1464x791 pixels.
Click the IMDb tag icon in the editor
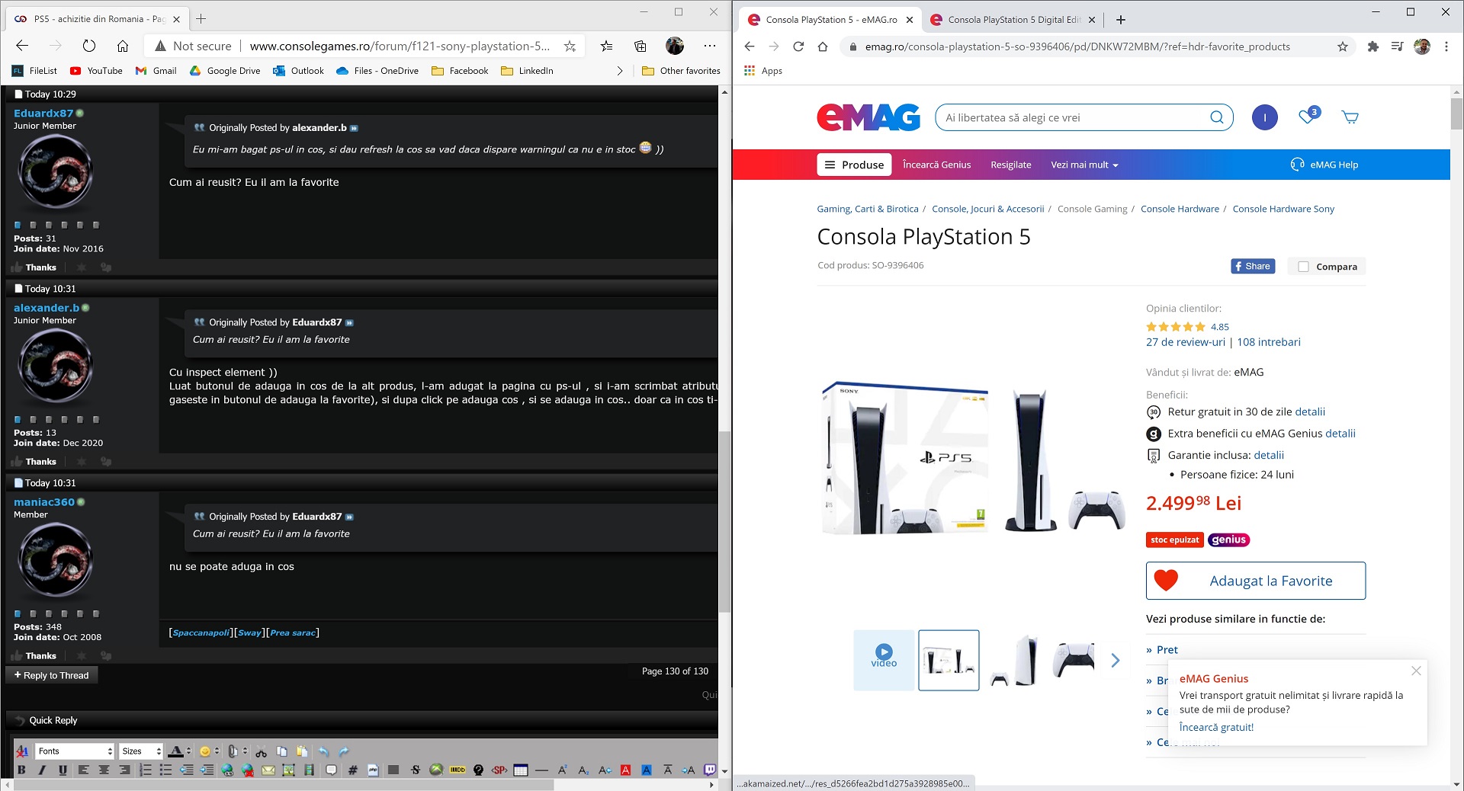click(x=457, y=770)
